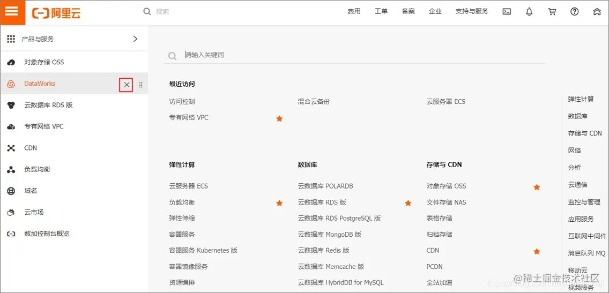Screen dimensions: 609x293
Task: Jump to 网络 category in right nav
Action: click(x=575, y=150)
